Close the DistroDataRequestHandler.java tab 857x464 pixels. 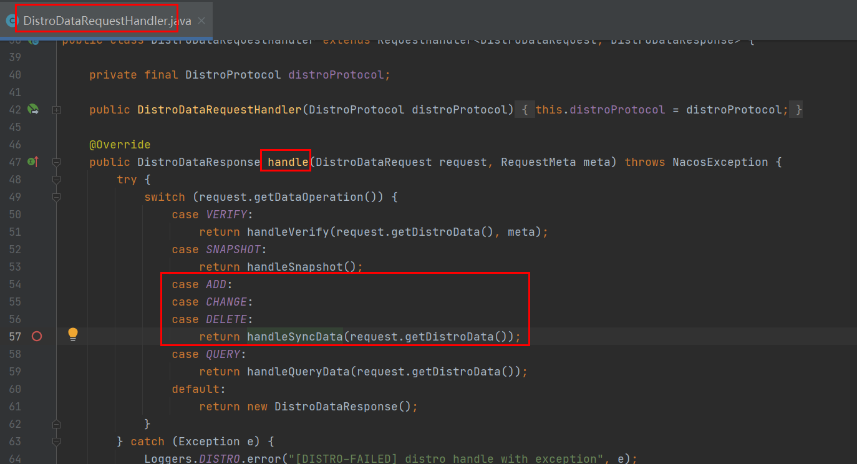[201, 21]
